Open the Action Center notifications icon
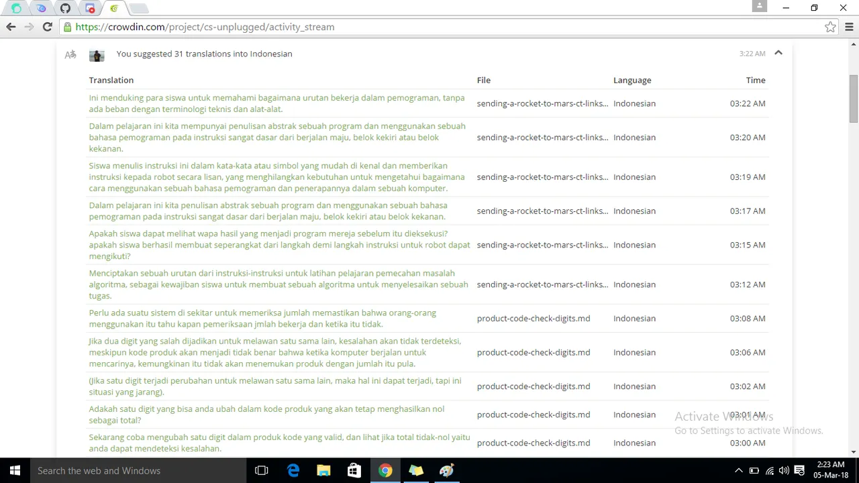 pos(799,471)
